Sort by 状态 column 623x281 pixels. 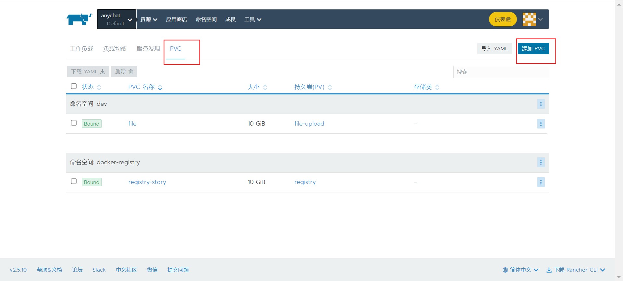pos(91,87)
